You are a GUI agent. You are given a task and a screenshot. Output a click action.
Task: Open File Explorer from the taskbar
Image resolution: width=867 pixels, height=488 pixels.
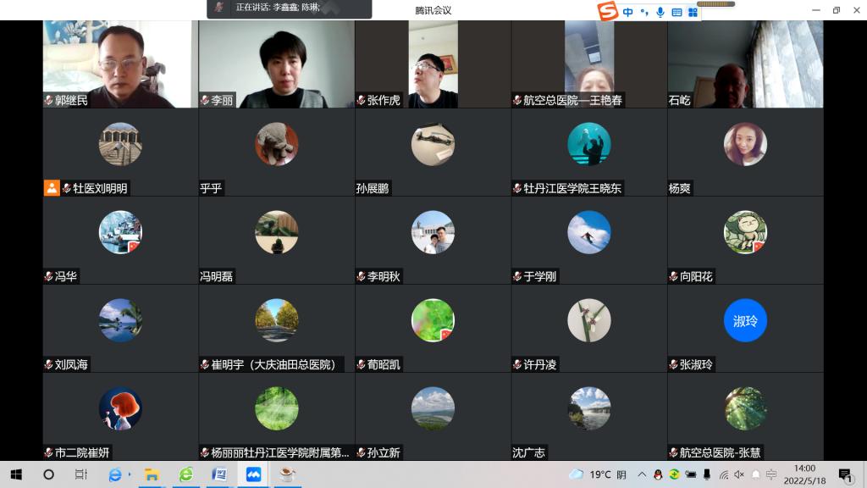point(152,474)
